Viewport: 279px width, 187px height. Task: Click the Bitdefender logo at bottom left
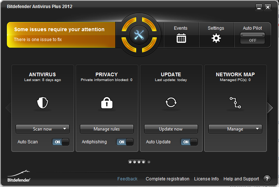(x=19, y=176)
